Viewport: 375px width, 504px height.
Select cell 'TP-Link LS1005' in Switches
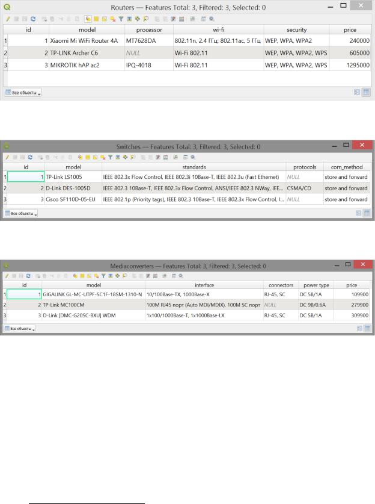73,177
